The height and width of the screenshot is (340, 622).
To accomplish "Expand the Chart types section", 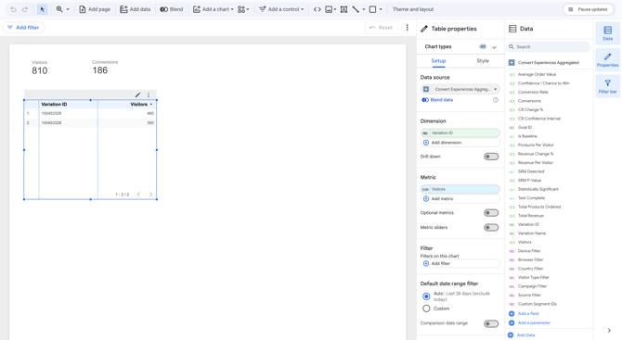I will pos(494,47).
